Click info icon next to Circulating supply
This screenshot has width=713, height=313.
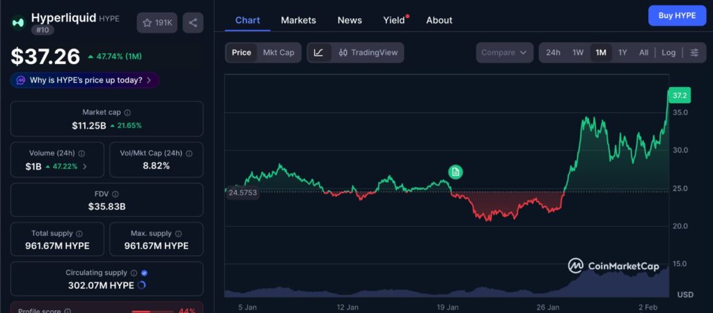(x=134, y=273)
